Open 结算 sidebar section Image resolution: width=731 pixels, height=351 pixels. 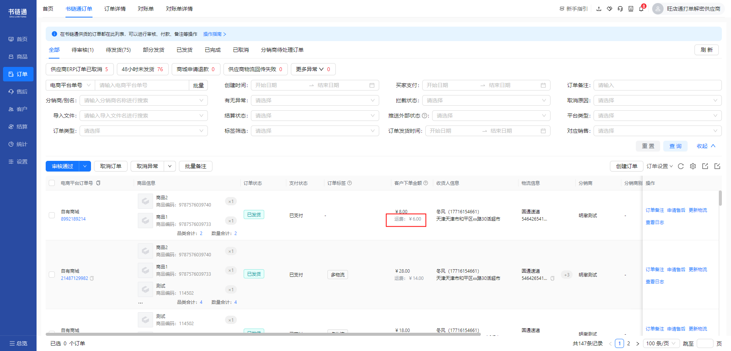click(18, 127)
